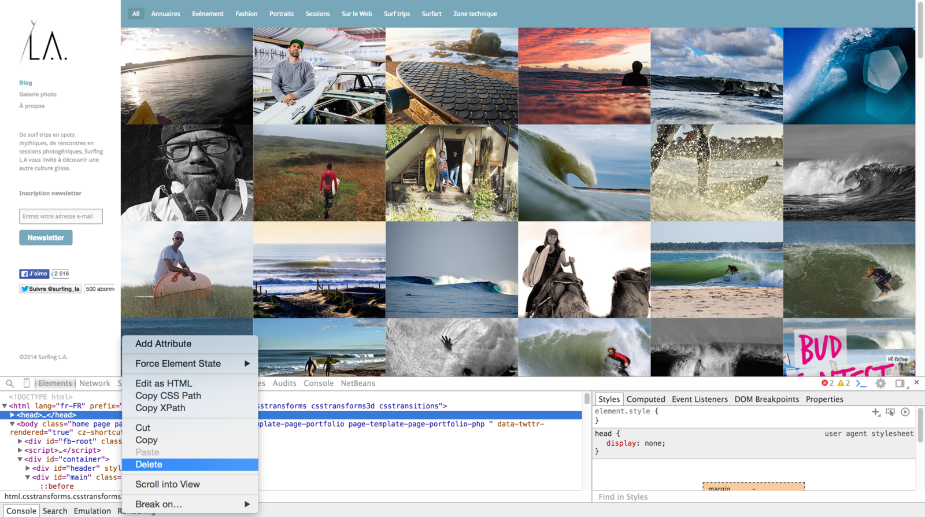
Task: Open DevTools settings gear
Action: pos(880,383)
